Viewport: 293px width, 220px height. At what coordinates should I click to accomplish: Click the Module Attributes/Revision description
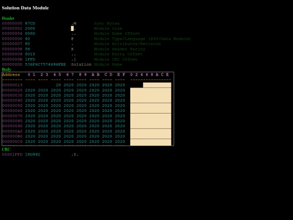pos(128,44)
